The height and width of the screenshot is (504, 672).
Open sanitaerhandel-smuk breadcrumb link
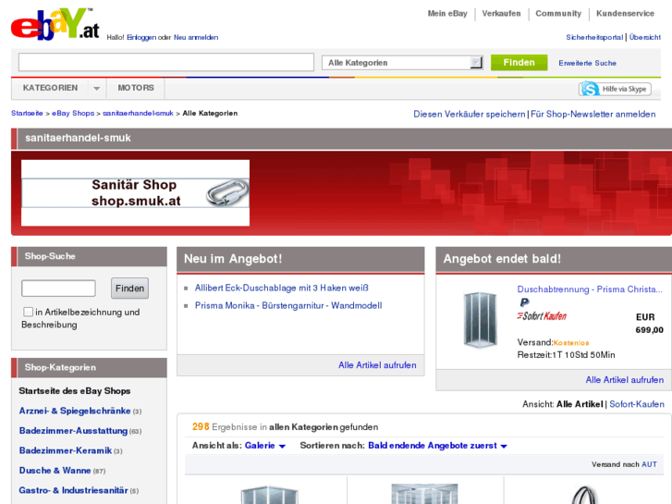[138, 113]
